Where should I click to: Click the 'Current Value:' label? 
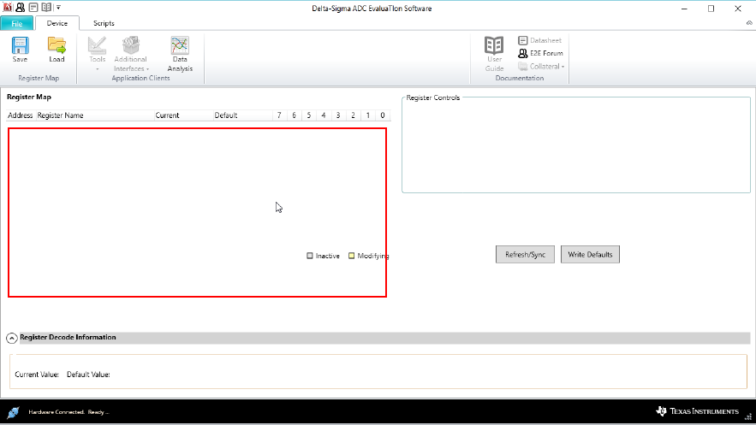[x=37, y=375]
